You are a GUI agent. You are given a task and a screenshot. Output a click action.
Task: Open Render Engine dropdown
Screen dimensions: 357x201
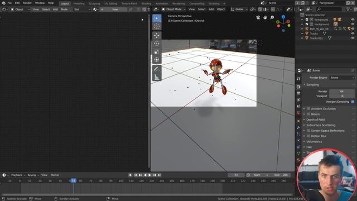342,78
